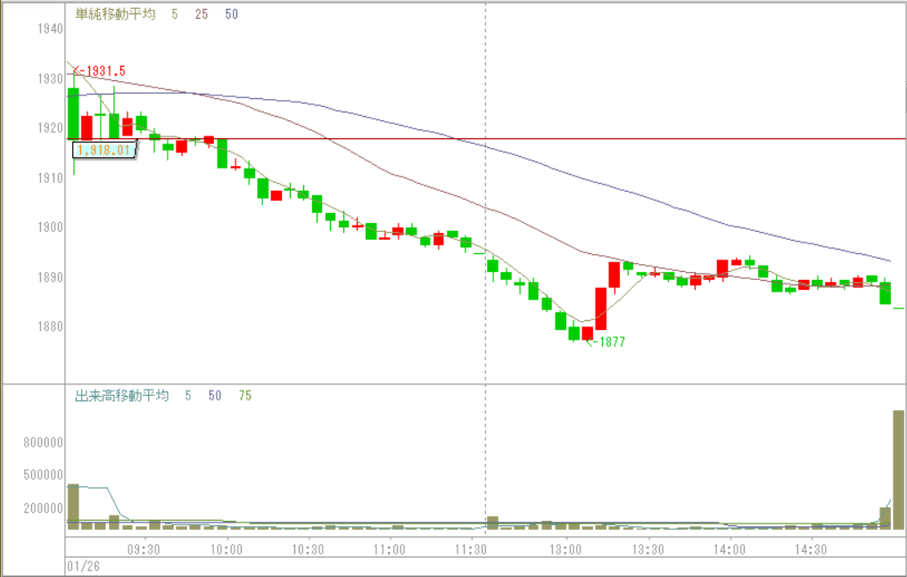907x577 pixels.
Task: Click the 出来高移動平均 legend label
Action: coord(122,395)
